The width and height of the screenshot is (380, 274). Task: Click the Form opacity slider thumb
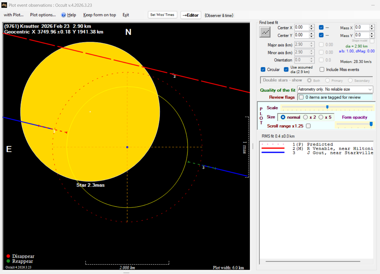(x=371, y=124)
